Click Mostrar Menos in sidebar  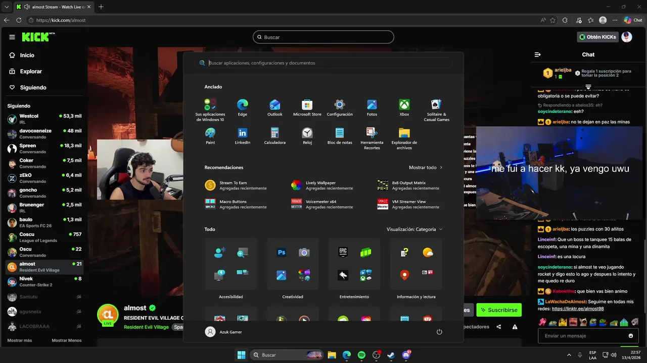(x=66, y=340)
